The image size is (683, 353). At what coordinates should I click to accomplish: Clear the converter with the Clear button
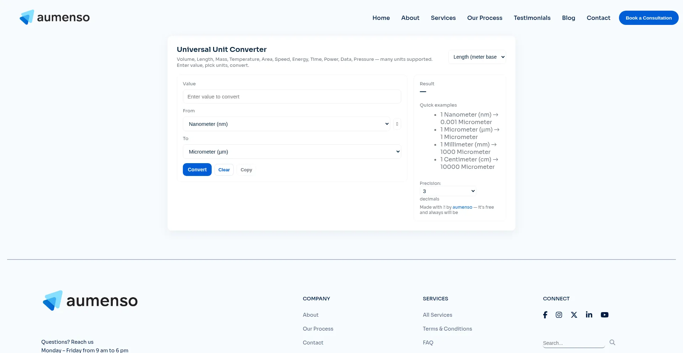tap(224, 170)
